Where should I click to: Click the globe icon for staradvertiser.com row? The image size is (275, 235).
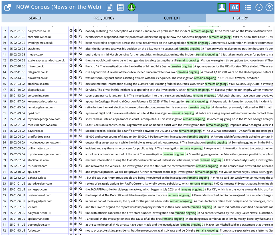[76, 183]
